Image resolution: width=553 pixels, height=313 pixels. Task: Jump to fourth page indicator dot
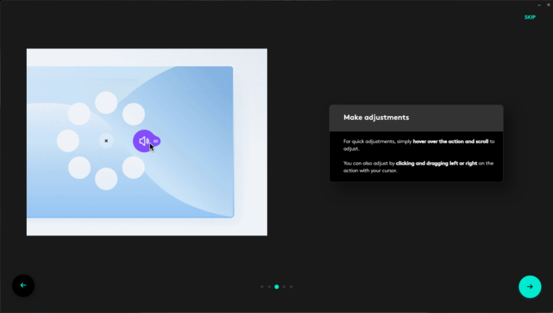point(284,287)
